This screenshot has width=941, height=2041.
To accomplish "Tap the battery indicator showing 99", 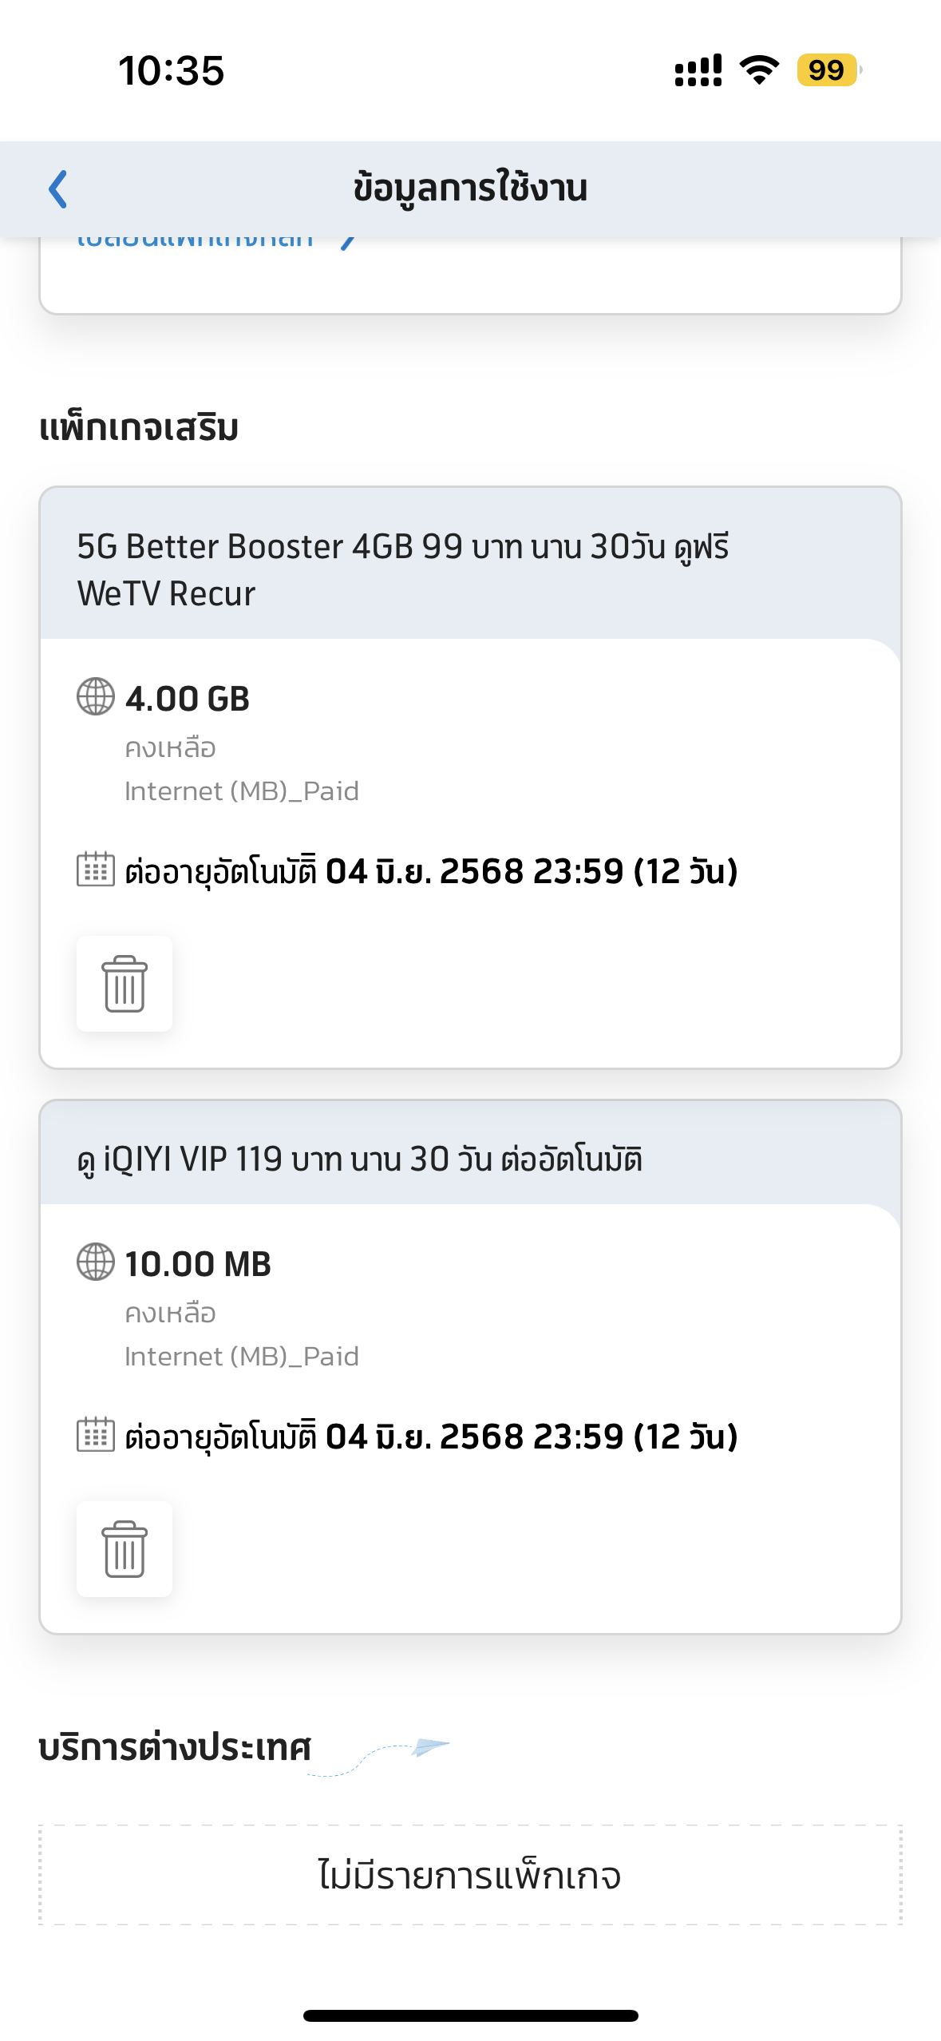I will click(x=828, y=70).
